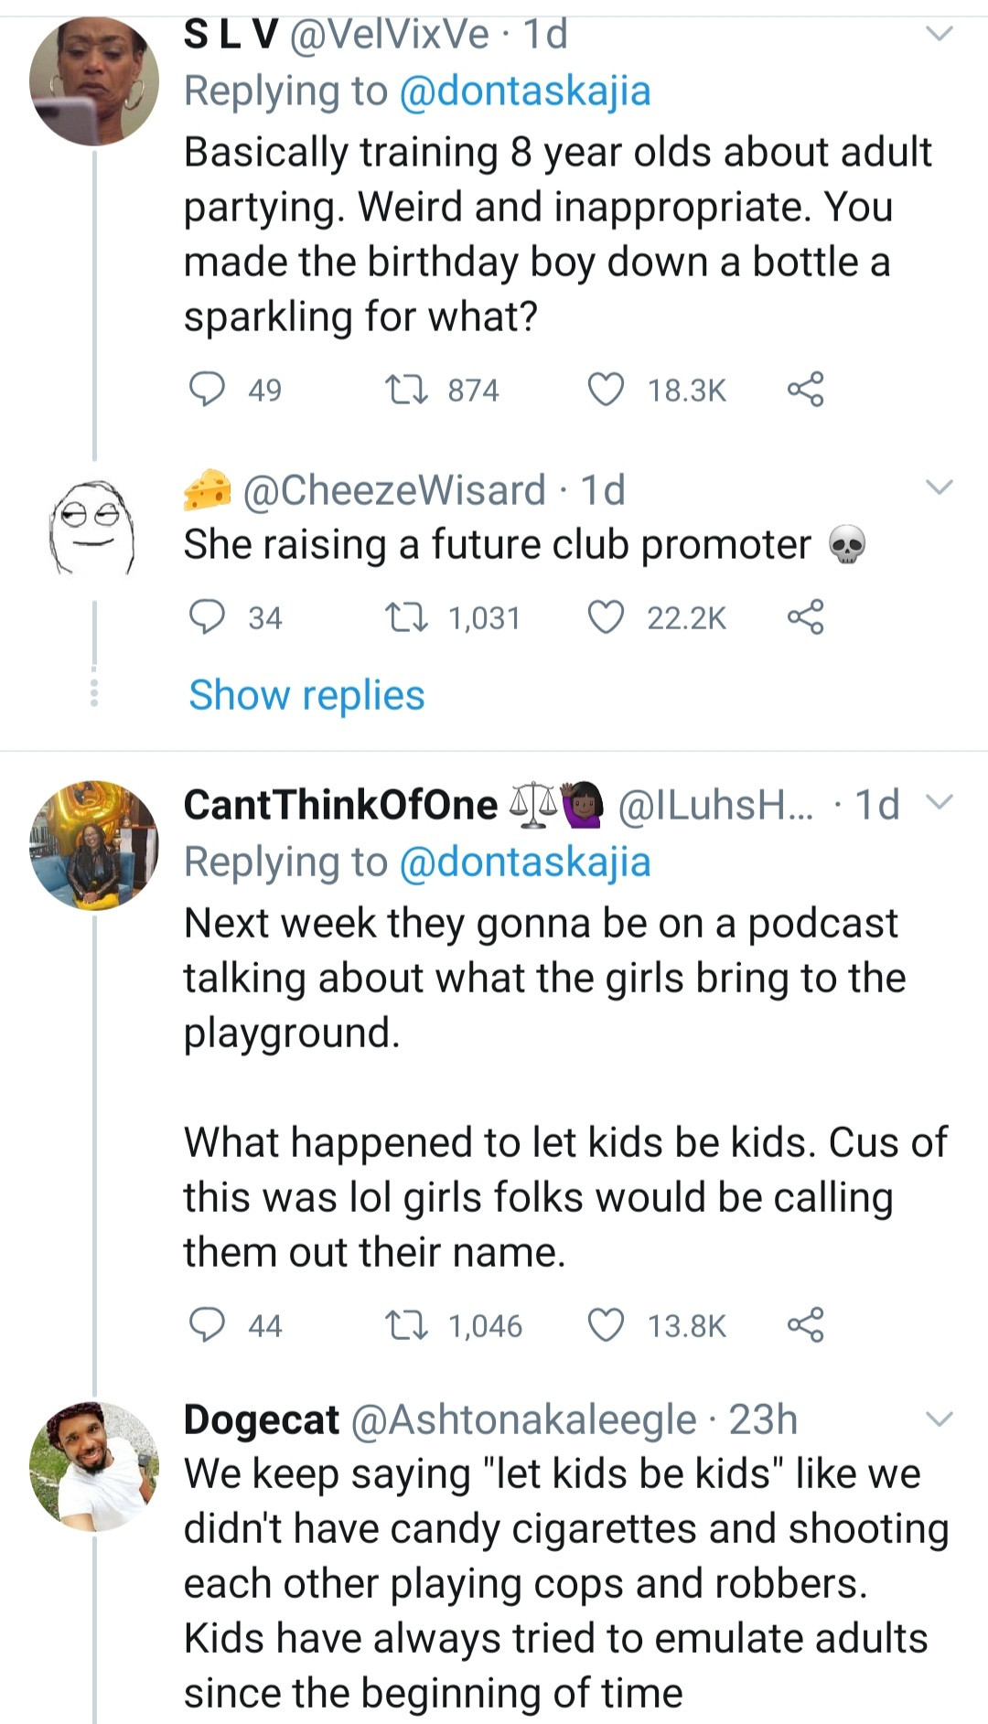Open @dontaskajia mention in S L V's reply

click(x=525, y=91)
